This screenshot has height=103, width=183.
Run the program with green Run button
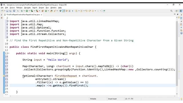27,11
